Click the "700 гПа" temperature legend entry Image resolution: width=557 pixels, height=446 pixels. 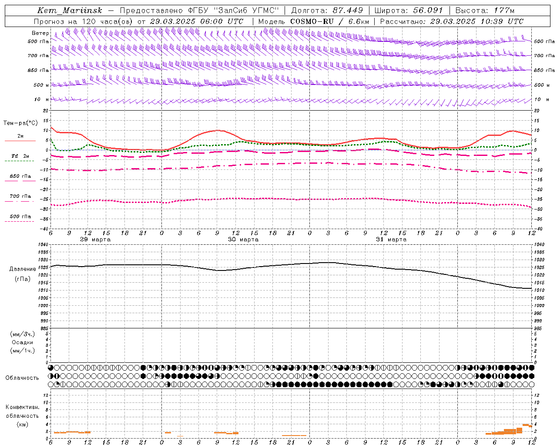pyautogui.click(x=20, y=196)
